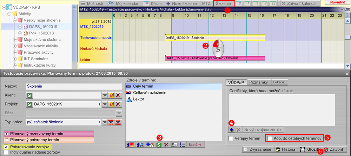Click the pink Lektor schedule bar in calendar
This screenshot has height=156, width=351.
coord(215,58)
